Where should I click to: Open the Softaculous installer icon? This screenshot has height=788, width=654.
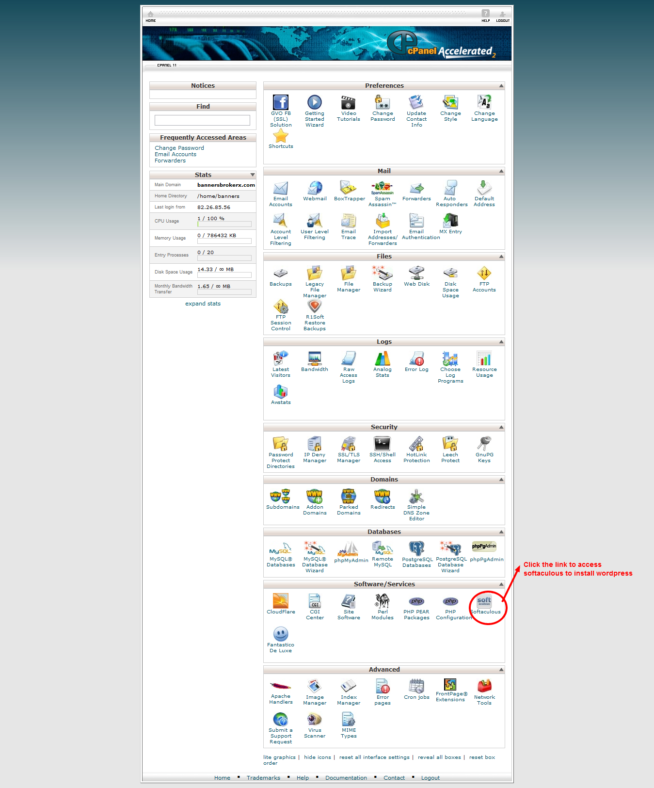click(x=484, y=601)
